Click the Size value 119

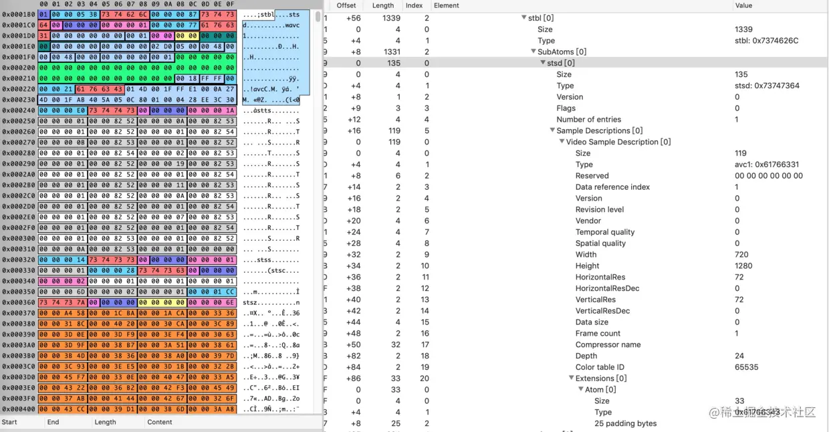point(741,153)
